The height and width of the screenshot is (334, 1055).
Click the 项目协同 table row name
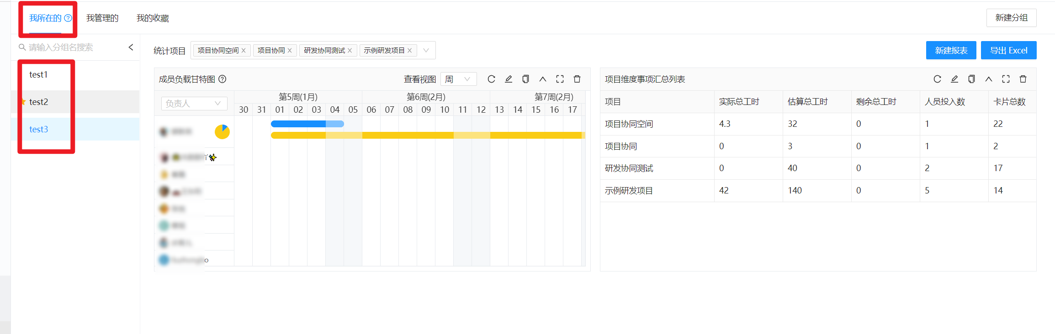pos(620,146)
